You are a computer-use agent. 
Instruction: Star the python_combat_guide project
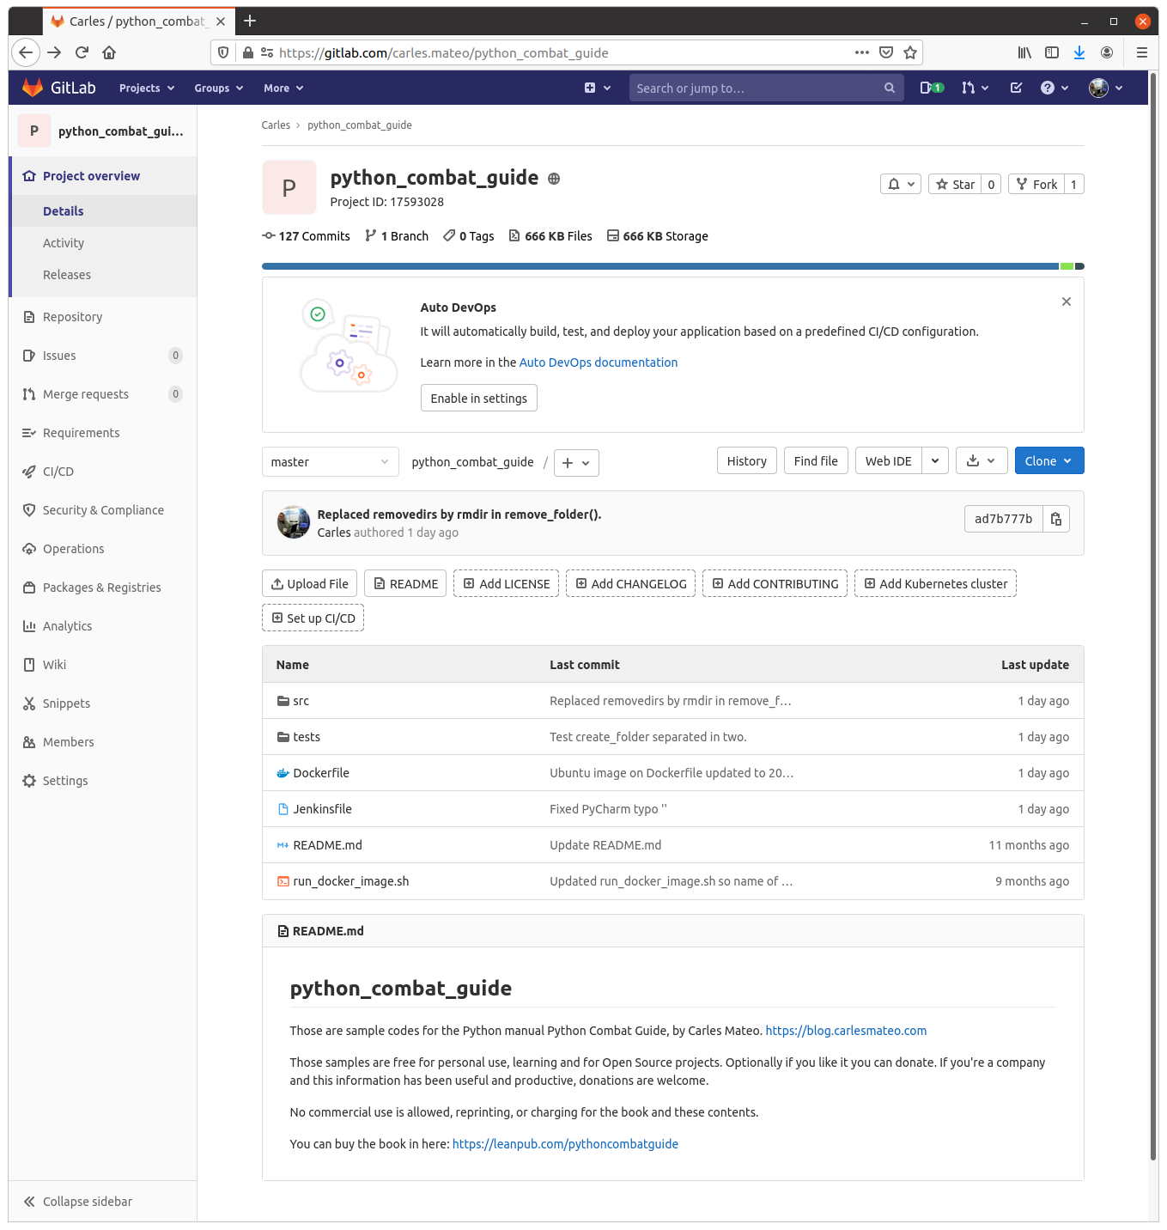tap(955, 184)
